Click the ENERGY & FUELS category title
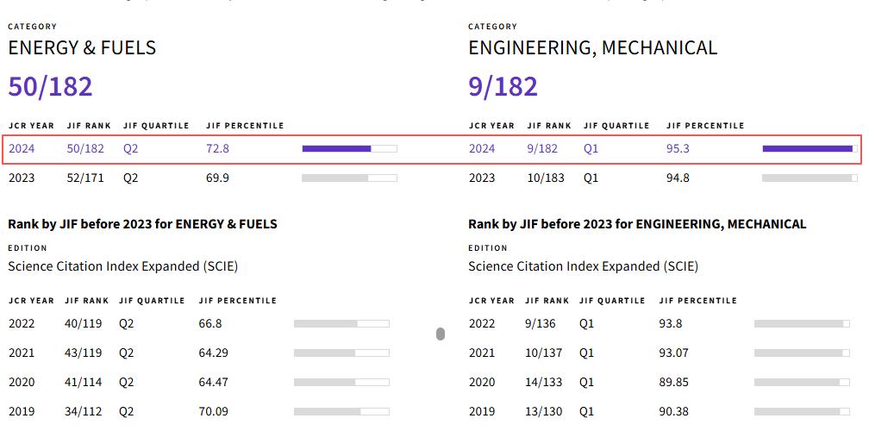This screenshot has width=869, height=437. click(82, 47)
